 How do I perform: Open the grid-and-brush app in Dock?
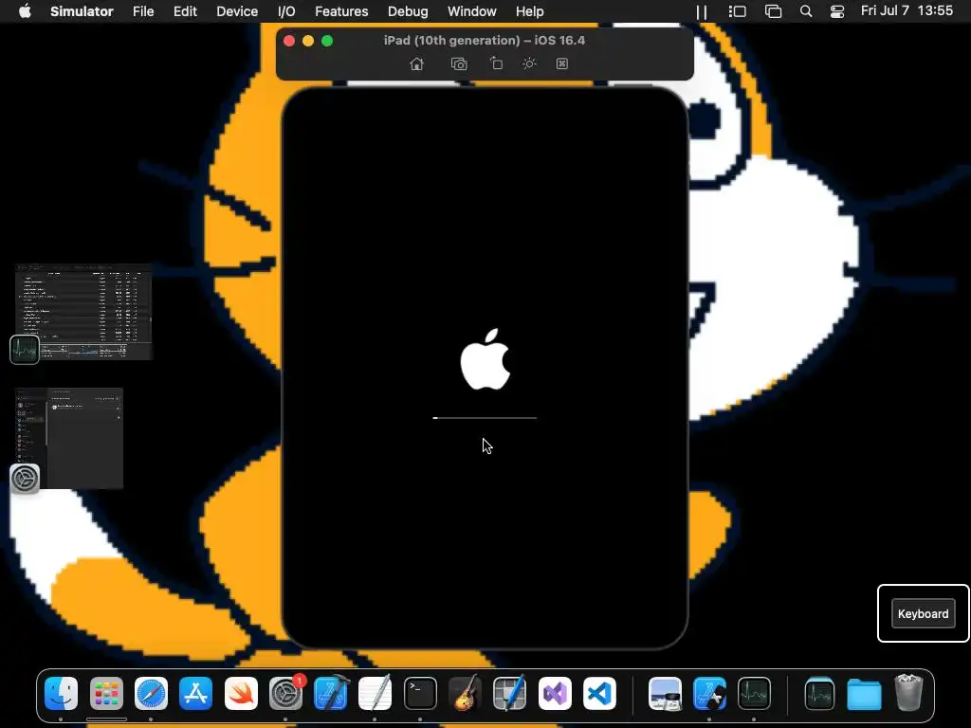(x=509, y=693)
